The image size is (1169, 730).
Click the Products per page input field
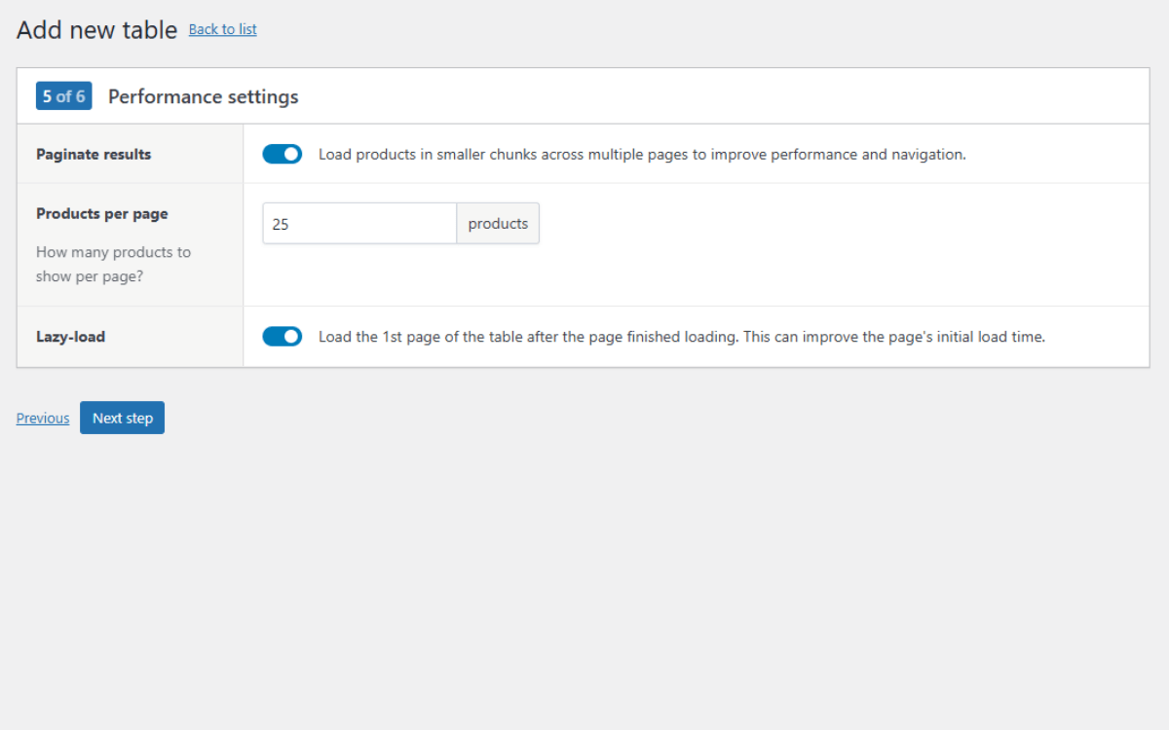[358, 223]
